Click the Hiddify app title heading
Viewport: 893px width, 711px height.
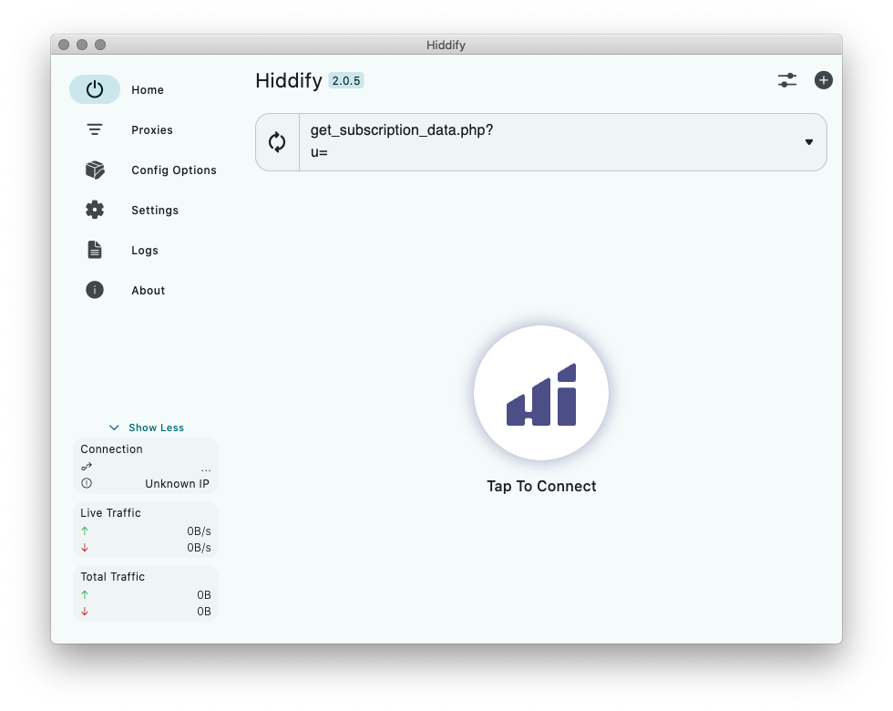(x=289, y=81)
